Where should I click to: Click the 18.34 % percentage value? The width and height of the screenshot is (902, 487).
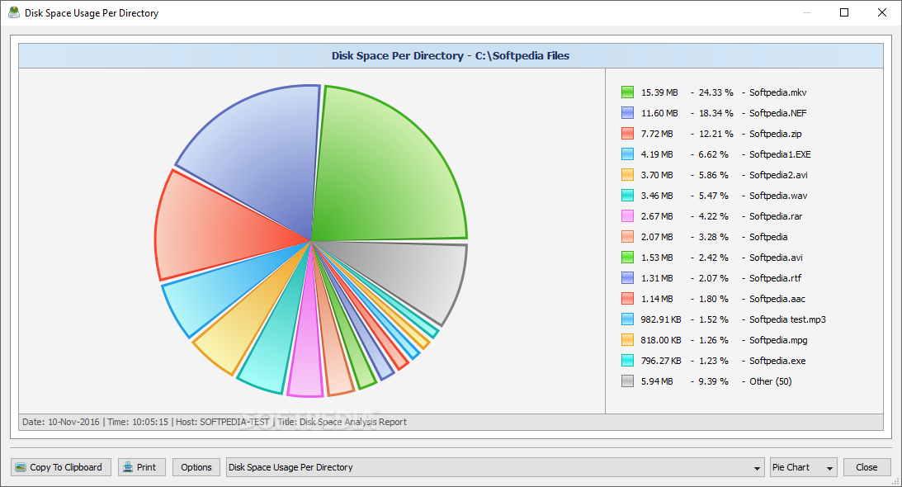(716, 113)
